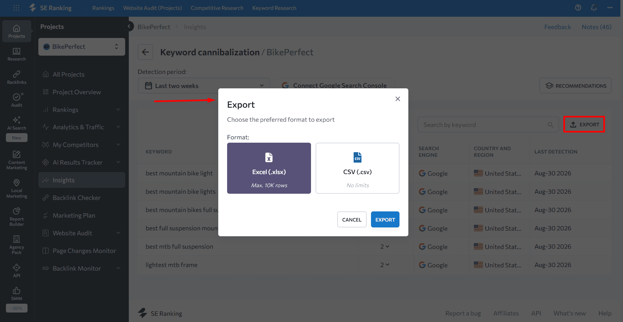Open Competitive Research top menu
This screenshot has height=322, width=623.
click(x=217, y=8)
